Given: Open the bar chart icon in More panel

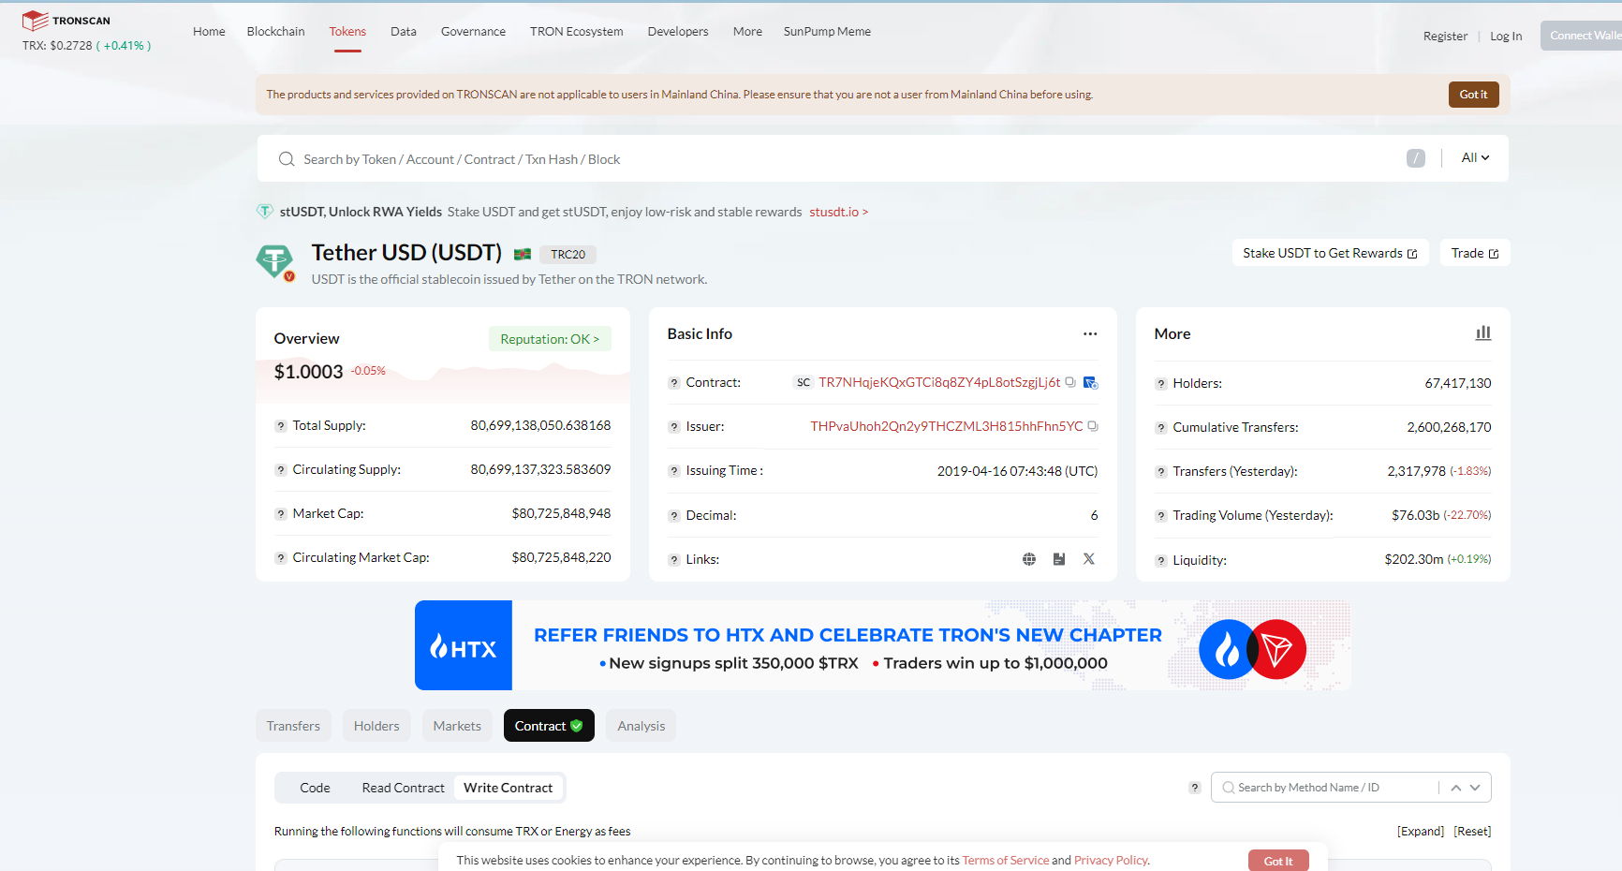Looking at the screenshot, I should [1483, 333].
